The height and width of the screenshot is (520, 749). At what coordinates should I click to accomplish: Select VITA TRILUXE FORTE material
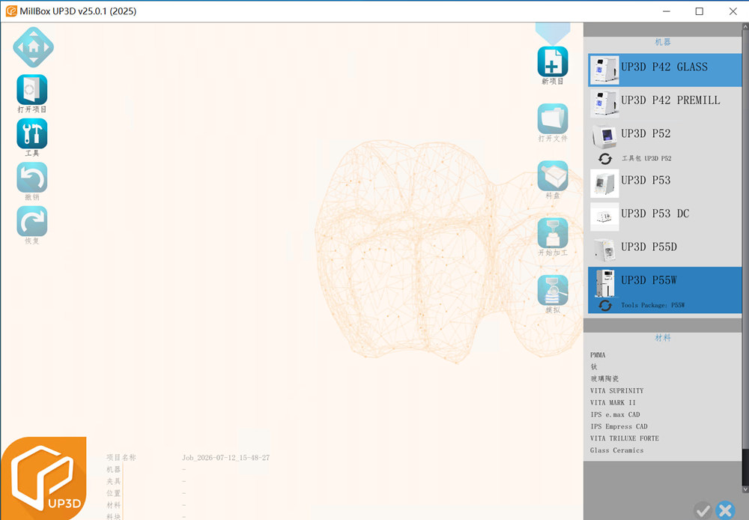click(625, 438)
